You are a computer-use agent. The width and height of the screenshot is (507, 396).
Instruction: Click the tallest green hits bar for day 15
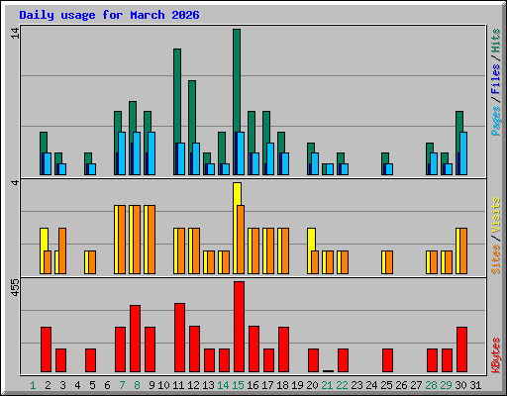(237, 80)
